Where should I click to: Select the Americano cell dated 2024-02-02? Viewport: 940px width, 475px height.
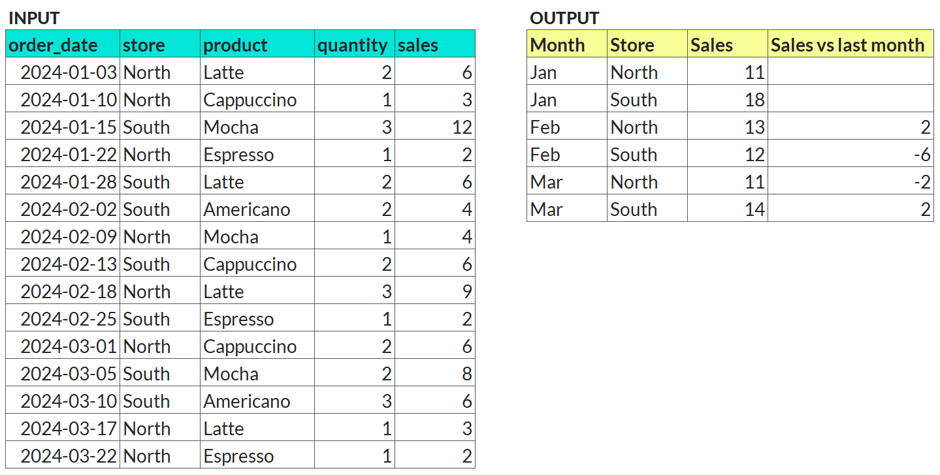coord(257,209)
